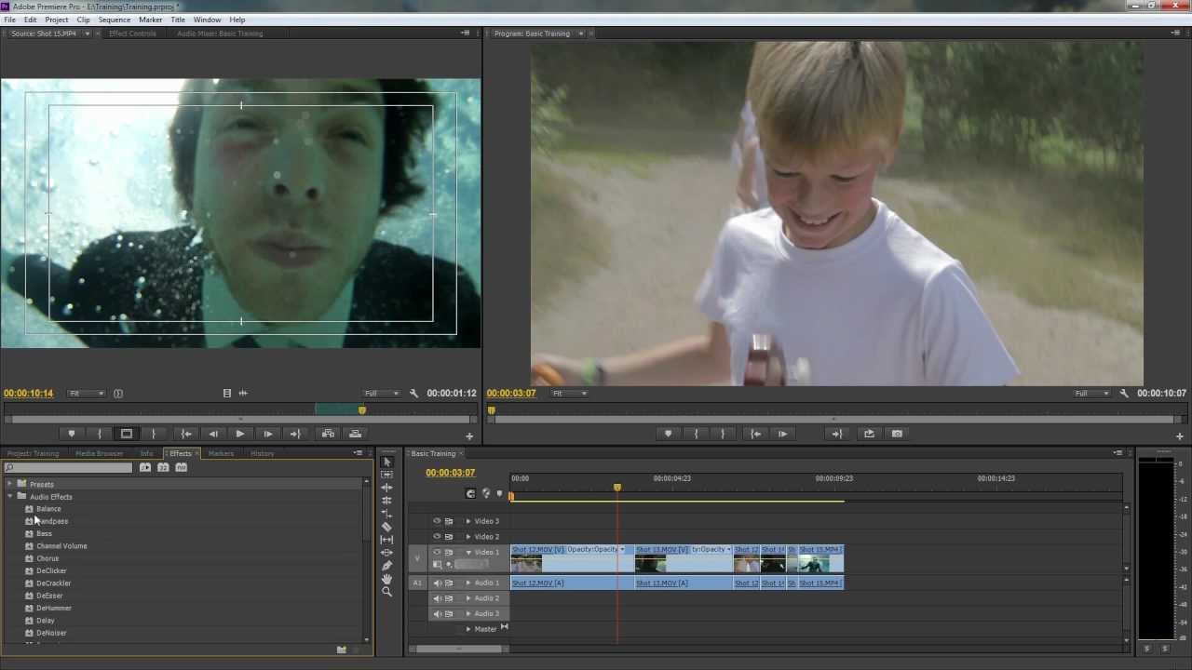
Task: Mark In point in Source monitor
Action: pos(100,434)
